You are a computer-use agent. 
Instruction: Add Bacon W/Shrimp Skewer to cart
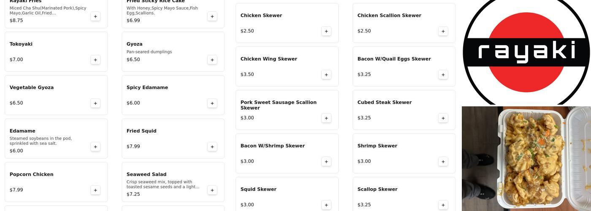[326, 162]
